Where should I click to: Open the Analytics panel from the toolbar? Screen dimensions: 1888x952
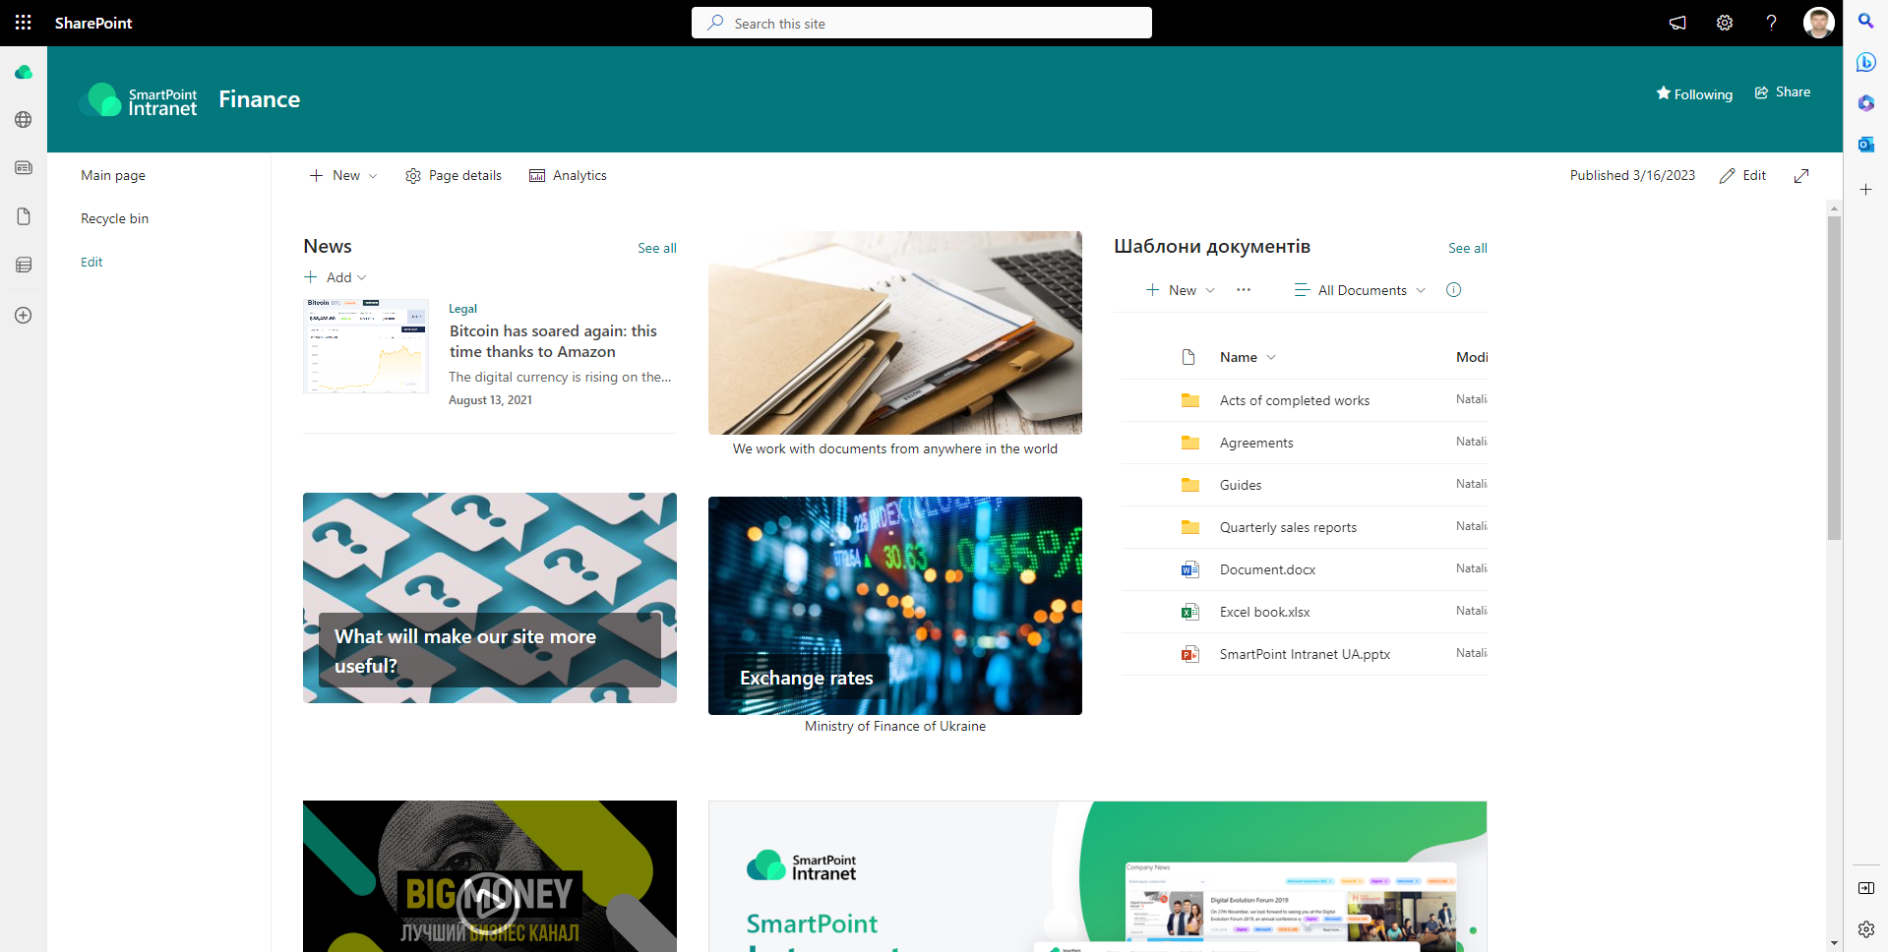(568, 175)
